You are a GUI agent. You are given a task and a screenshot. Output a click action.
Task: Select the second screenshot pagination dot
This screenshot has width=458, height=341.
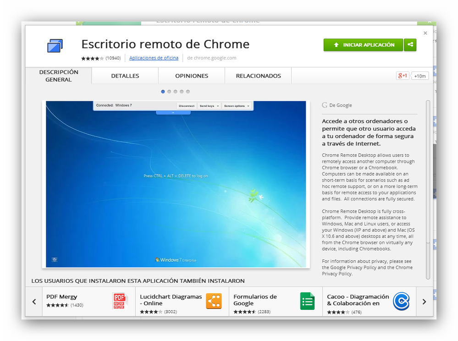(x=169, y=91)
